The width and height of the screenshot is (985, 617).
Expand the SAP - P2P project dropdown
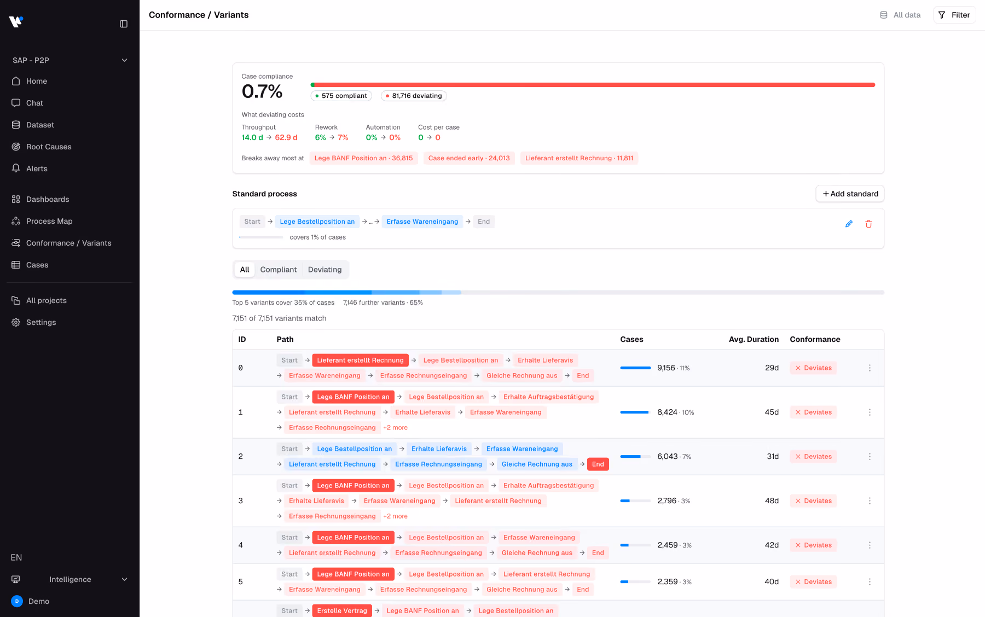pos(69,60)
